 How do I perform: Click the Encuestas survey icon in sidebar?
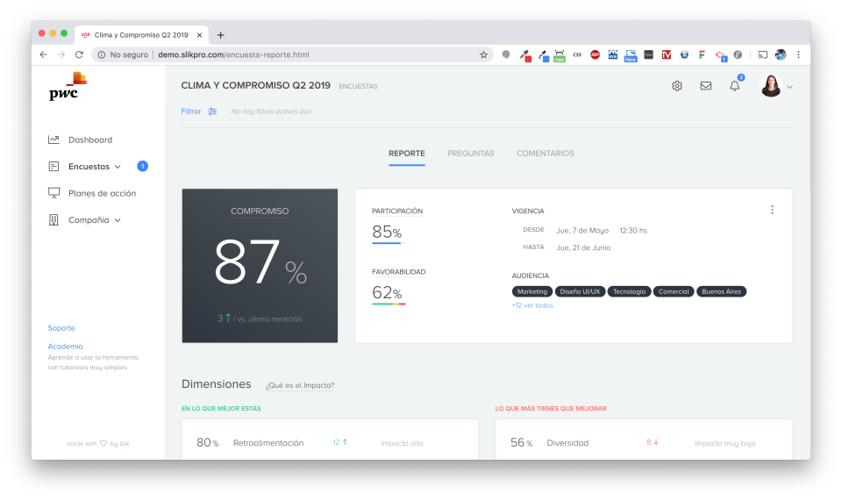click(x=54, y=167)
